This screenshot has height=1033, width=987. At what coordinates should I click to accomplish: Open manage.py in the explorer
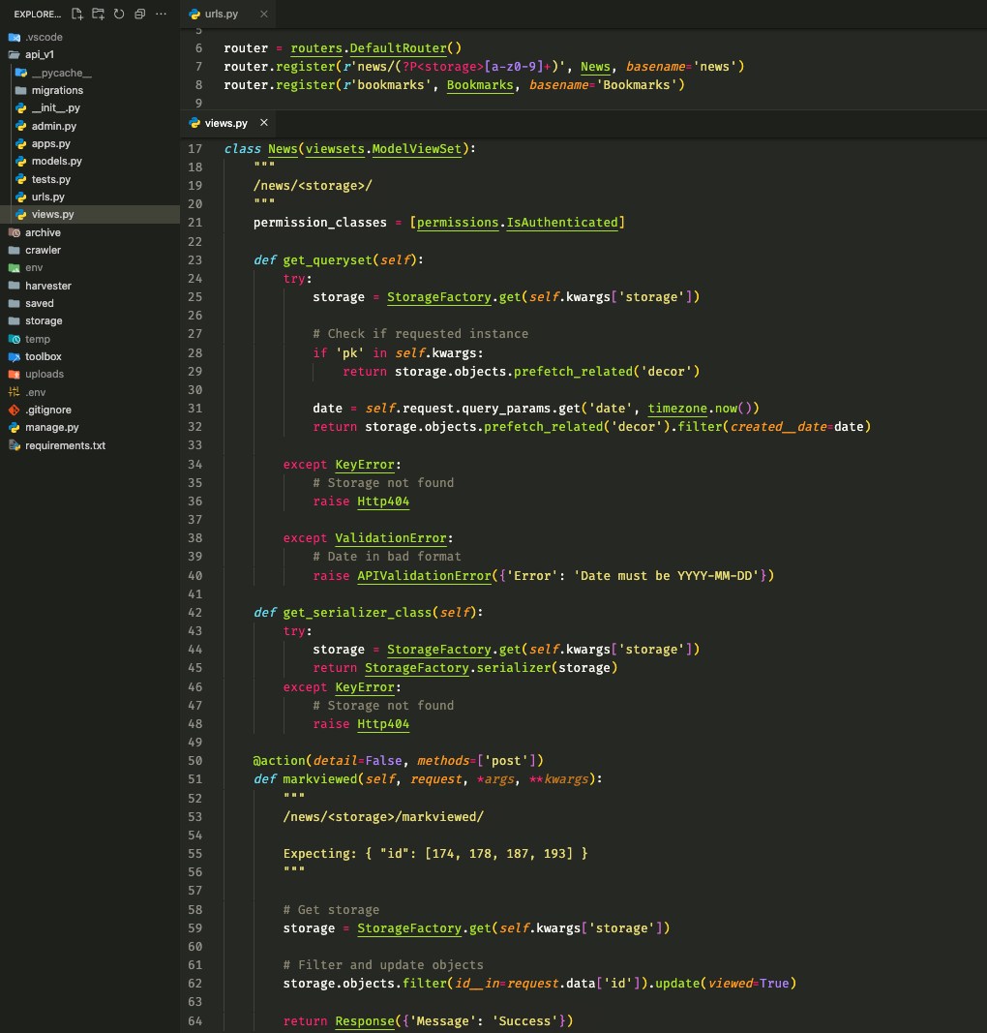coord(90,428)
